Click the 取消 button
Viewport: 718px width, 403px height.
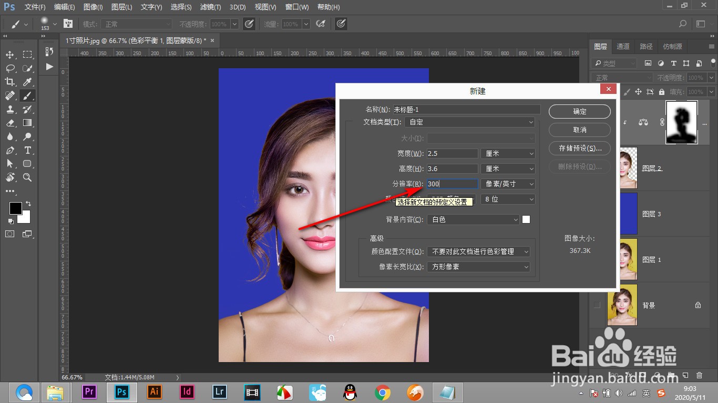point(580,130)
